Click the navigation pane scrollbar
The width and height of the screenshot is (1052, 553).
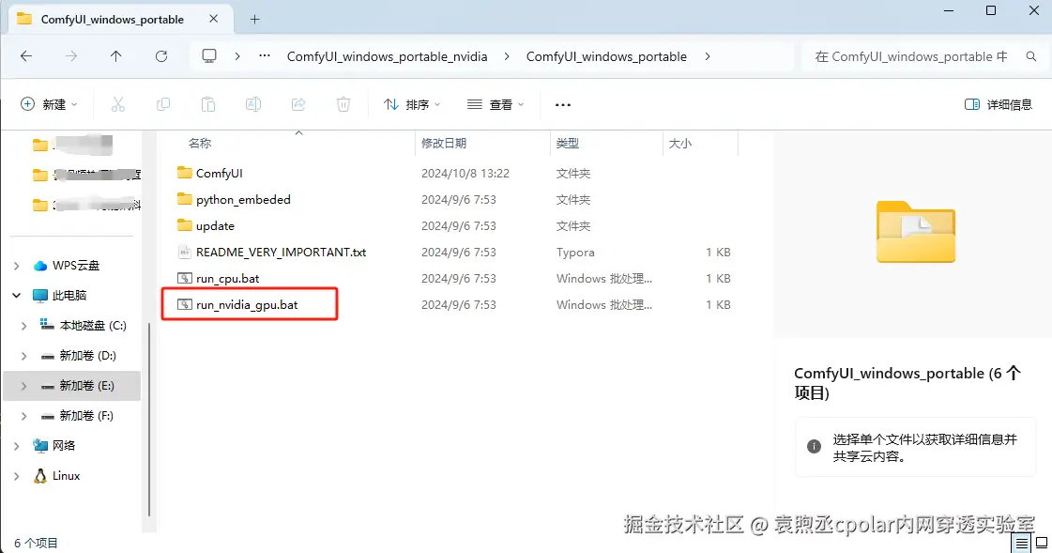[x=149, y=420]
